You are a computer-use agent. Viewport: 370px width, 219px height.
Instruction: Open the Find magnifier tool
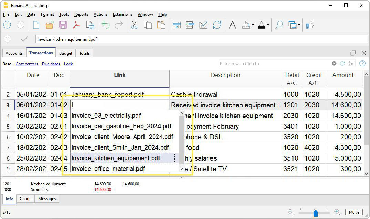(279, 25)
